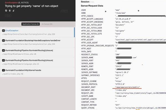Click frame number badge 55
Image resolution: width=166 pixels, height=110 pixels.
pyautogui.click(x=3, y=31)
